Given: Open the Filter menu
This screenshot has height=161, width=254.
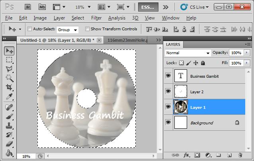Looking at the screenshot, I should tap(96, 18).
